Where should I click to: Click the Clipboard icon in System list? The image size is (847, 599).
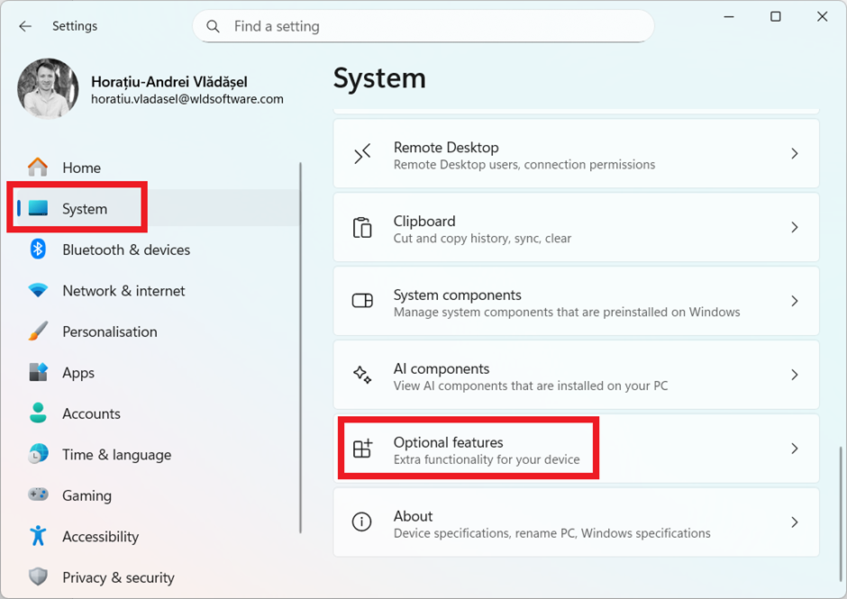tap(362, 228)
